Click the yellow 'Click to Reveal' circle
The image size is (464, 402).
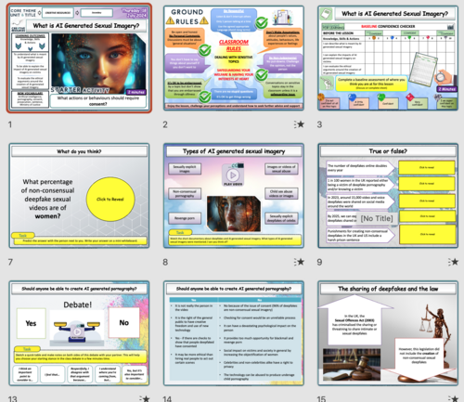tap(110, 199)
